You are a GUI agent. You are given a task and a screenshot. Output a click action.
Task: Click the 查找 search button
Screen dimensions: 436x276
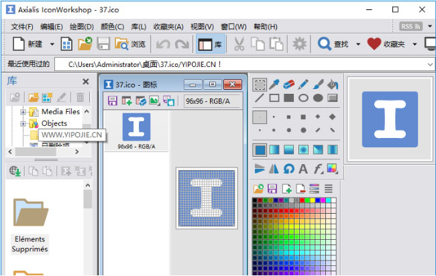tap(333, 44)
